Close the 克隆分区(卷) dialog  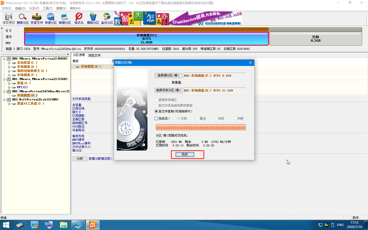250,63
